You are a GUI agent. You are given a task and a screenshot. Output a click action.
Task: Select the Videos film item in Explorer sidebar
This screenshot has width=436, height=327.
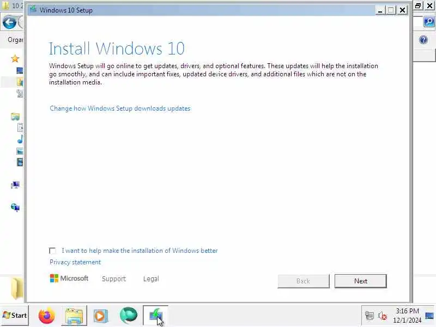20,162
